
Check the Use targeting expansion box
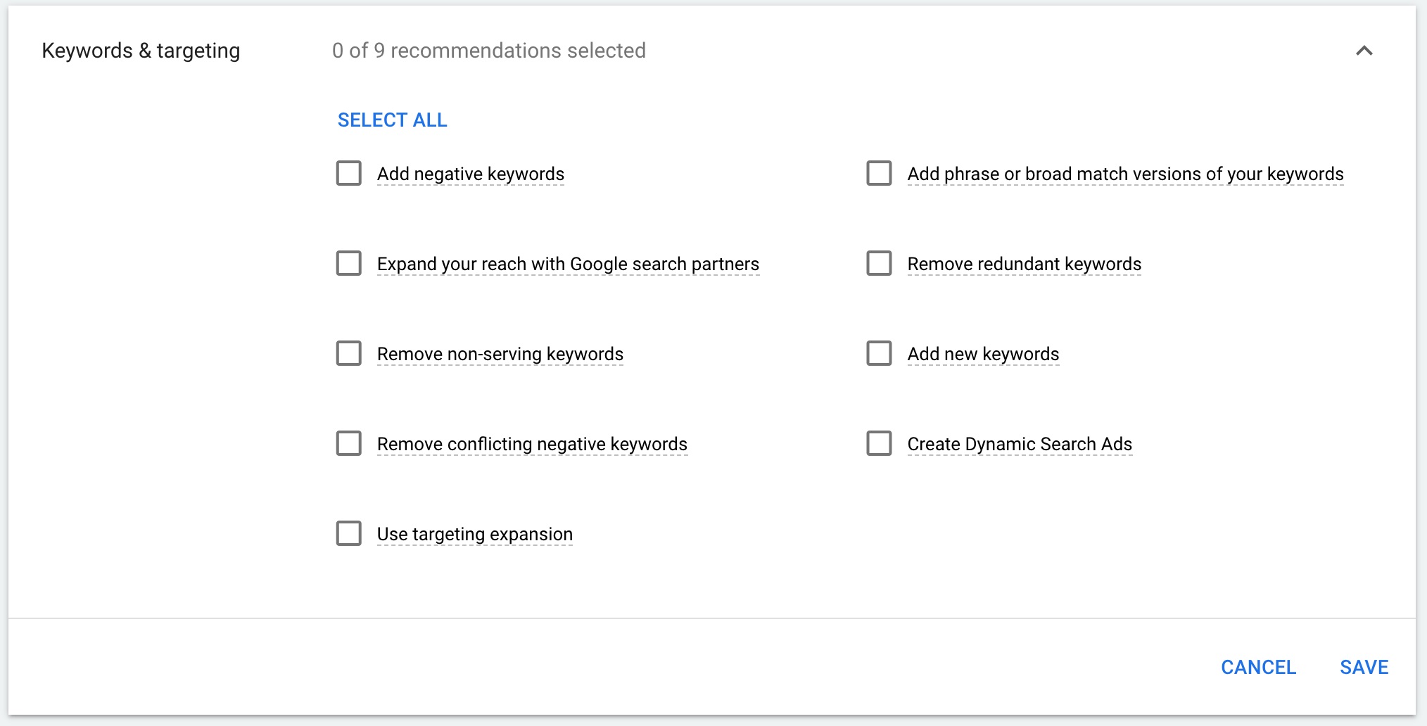pyautogui.click(x=348, y=534)
